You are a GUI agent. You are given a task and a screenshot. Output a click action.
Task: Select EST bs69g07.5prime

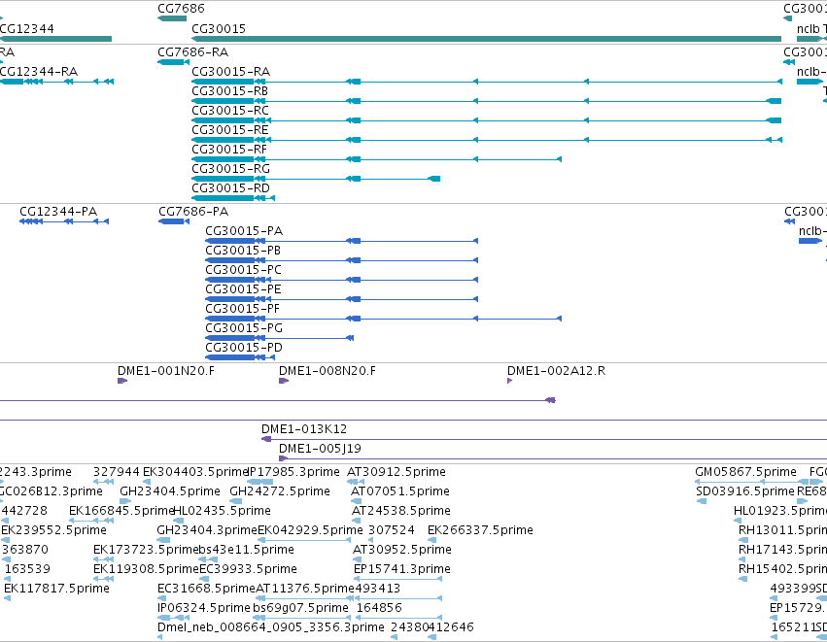click(300, 609)
